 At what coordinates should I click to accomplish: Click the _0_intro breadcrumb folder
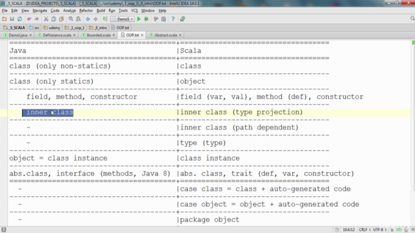98,27
